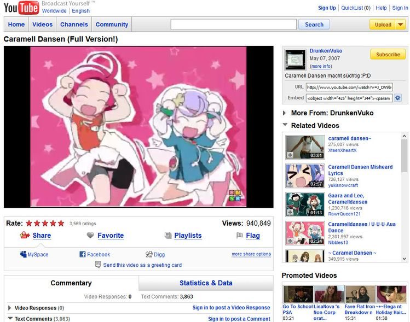Screen dimensions: 410x322
Task: Open Go To School PSA promoted thumbnail
Action: (298, 294)
